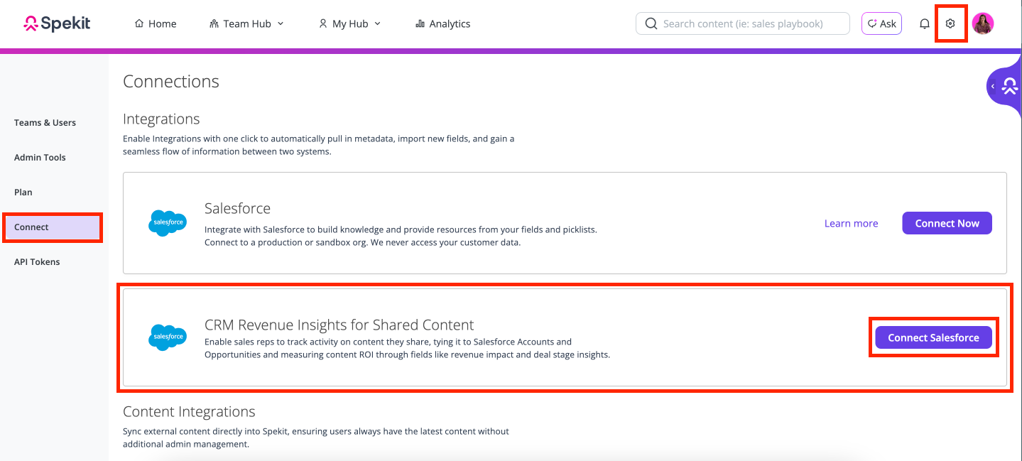Follow the Learn more link for Salesforce
This screenshot has width=1022, height=461.
click(851, 223)
